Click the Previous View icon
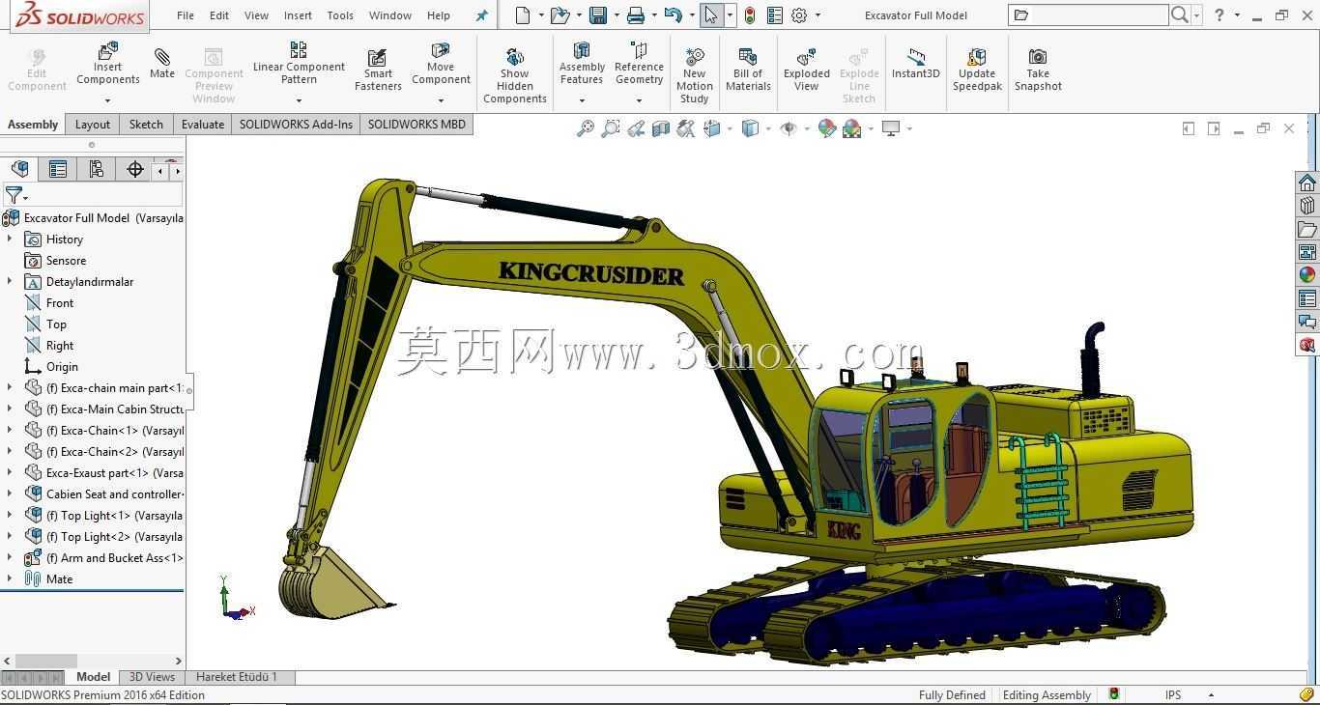Image resolution: width=1320 pixels, height=705 pixels. tap(636, 128)
